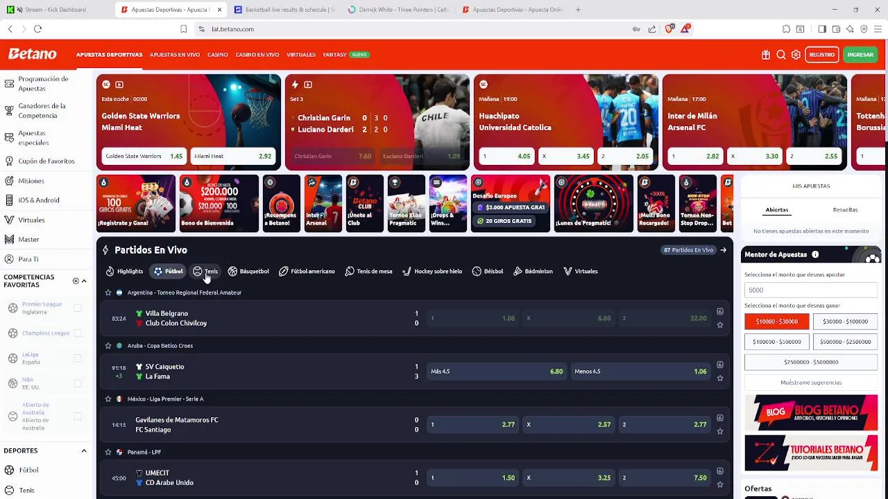Open the Brave Wallet icon
This screenshot has height=499, width=888.
coord(836,29)
